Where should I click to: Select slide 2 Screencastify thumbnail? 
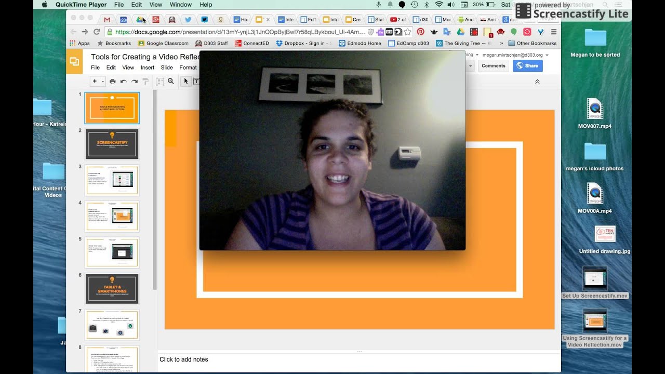(112, 144)
